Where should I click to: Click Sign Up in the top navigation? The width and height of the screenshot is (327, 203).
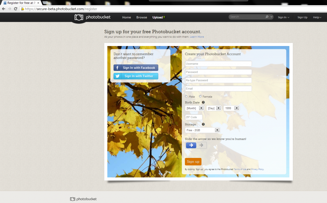[302, 17]
